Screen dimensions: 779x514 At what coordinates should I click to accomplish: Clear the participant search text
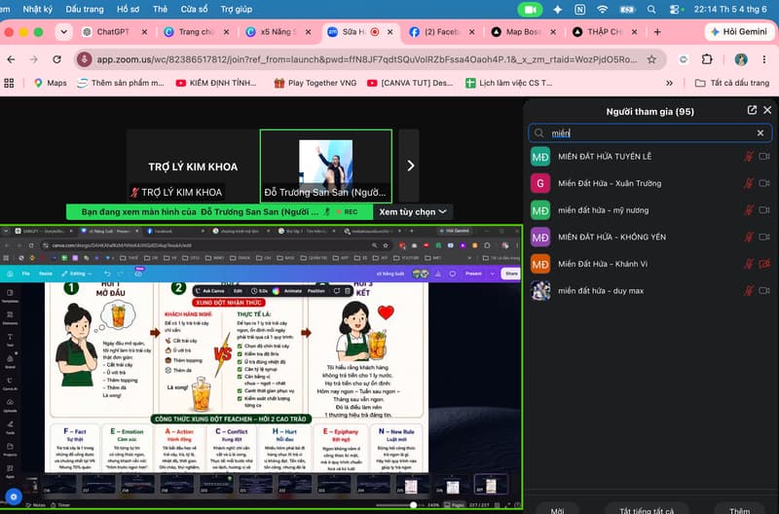coord(760,133)
